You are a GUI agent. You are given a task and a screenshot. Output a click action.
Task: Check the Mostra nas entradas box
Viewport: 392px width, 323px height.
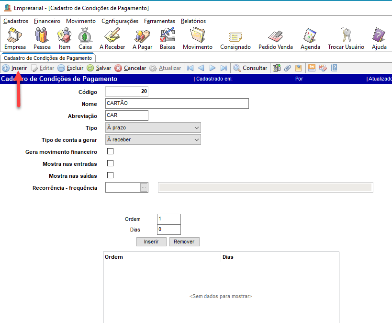click(x=110, y=164)
